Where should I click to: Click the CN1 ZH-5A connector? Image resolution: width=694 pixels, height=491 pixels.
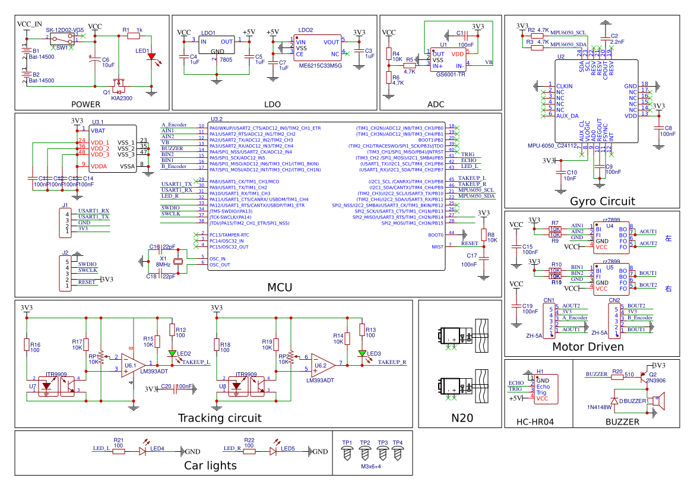point(549,321)
